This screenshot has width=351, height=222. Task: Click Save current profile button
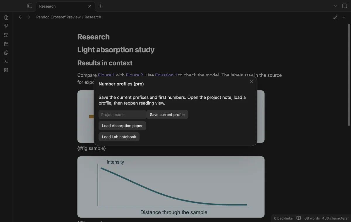(167, 115)
